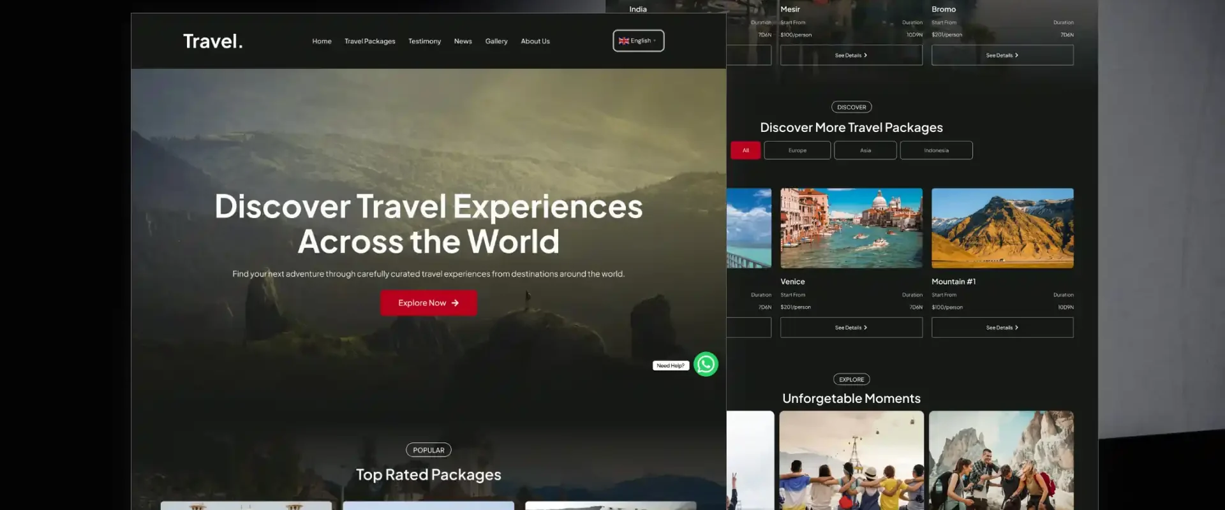Click the Bromo package title
Image resolution: width=1225 pixels, height=510 pixels.
click(x=944, y=10)
